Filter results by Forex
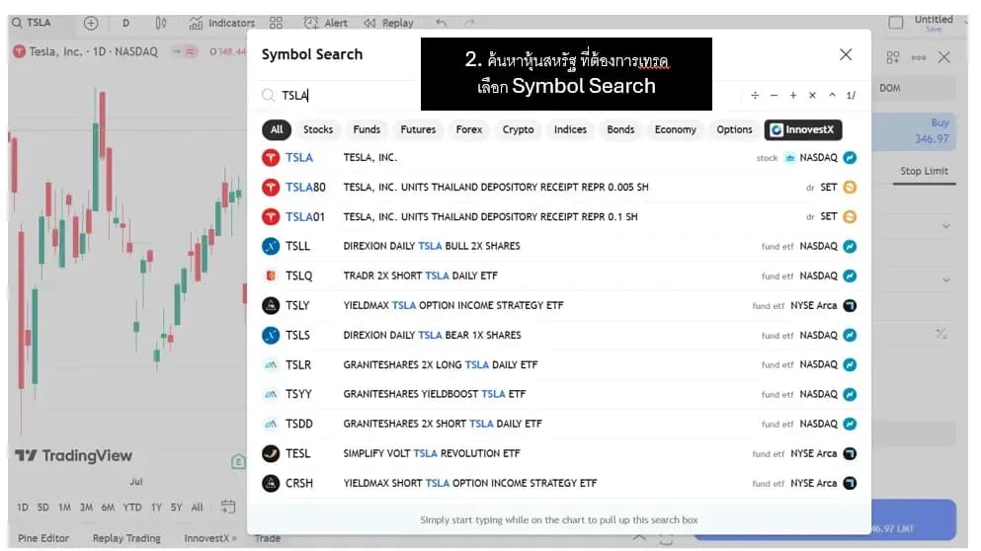 click(x=469, y=129)
